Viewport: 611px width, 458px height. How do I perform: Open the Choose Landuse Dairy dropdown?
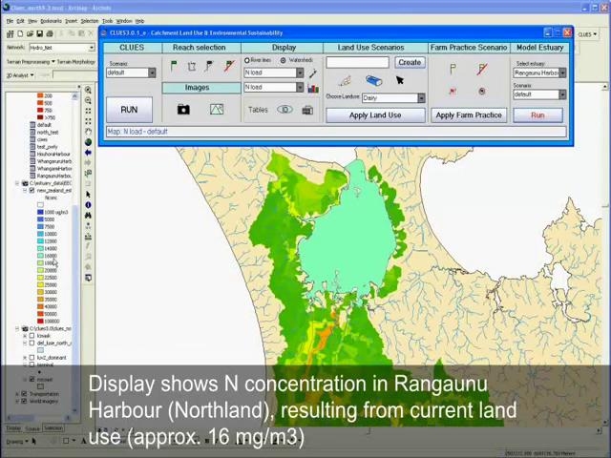tap(420, 97)
